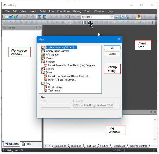Open the TestExec combo box dropdown
Screen dimensions: 159x154
point(112,17)
